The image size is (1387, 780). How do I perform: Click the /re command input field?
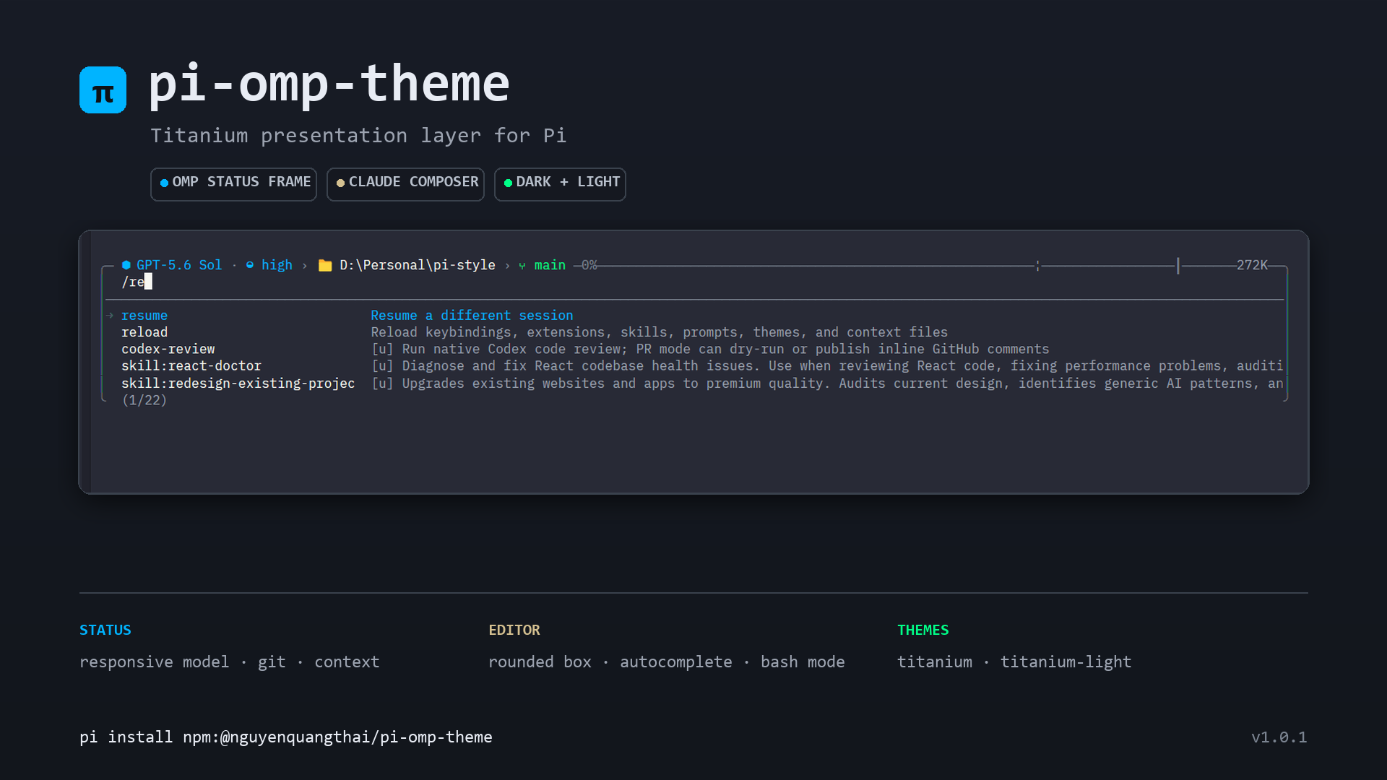tap(693, 282)
